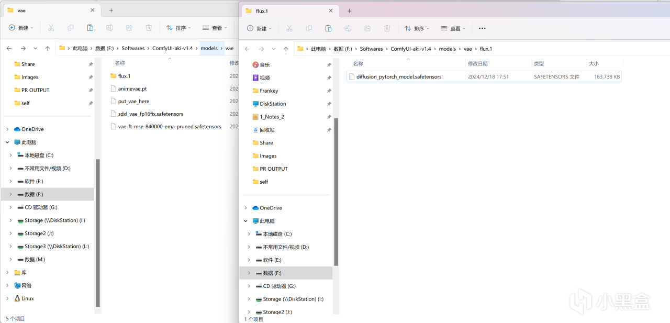Sort by 大小 column in flux.1 window
The image size is (670, 323).
click(x=594, y=63)
